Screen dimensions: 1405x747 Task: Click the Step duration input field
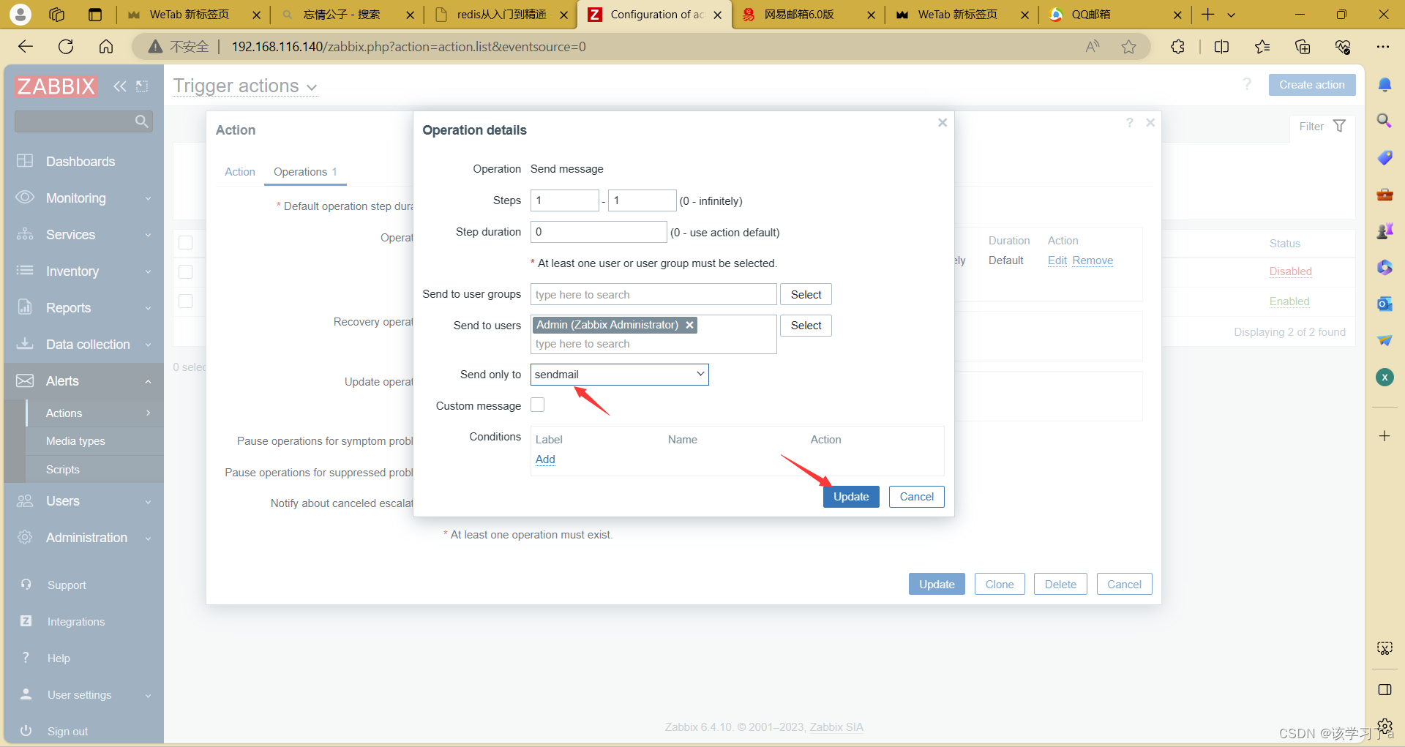pos(598,232)
